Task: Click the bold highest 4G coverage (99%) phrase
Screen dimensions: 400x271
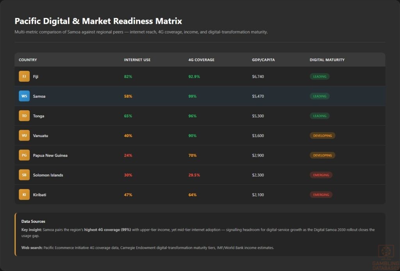Action: coord(107,230)
